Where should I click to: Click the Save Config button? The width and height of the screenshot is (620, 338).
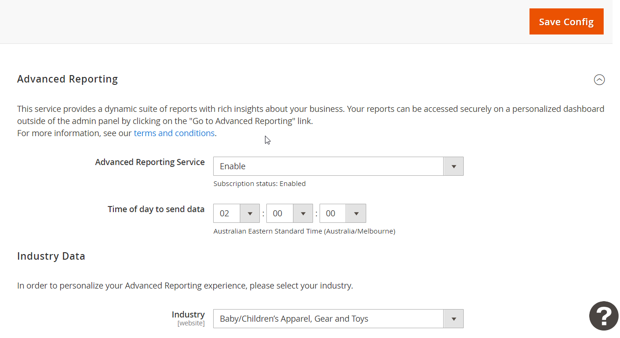(x=566, y=21)
